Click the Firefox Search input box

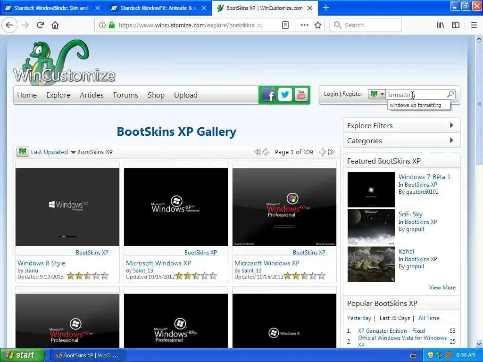(x=366, y=25)
